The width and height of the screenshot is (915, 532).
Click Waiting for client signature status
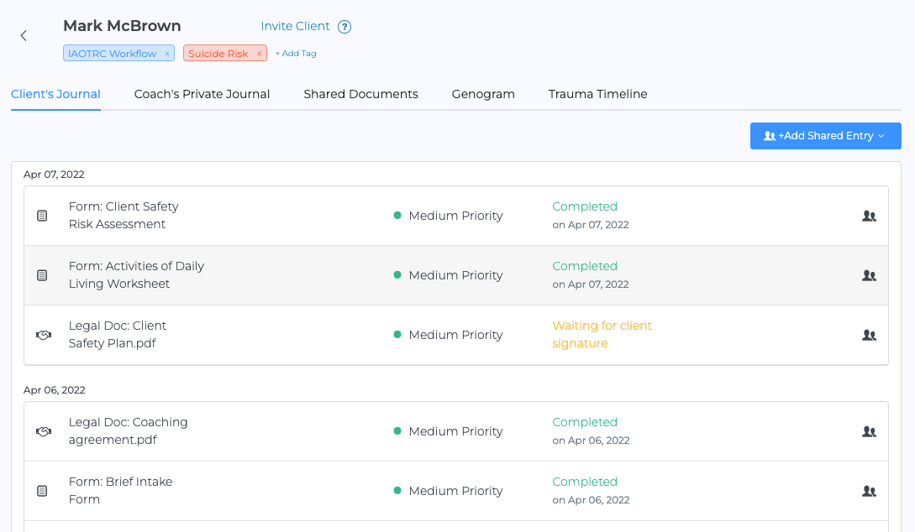[602, 335]
